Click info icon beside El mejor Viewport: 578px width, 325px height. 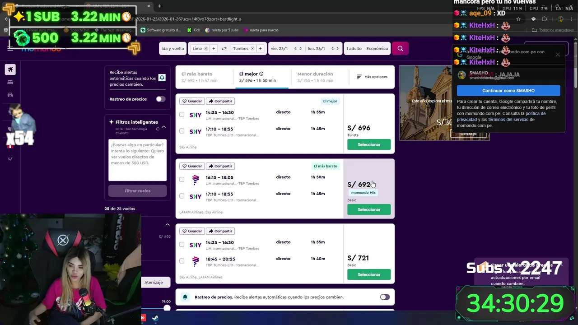(261, 74)
